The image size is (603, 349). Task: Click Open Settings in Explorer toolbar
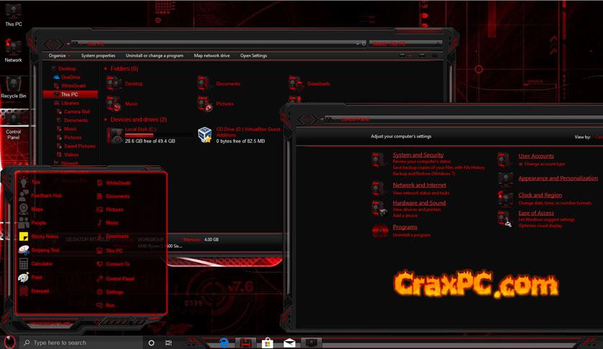click(253, 56)
